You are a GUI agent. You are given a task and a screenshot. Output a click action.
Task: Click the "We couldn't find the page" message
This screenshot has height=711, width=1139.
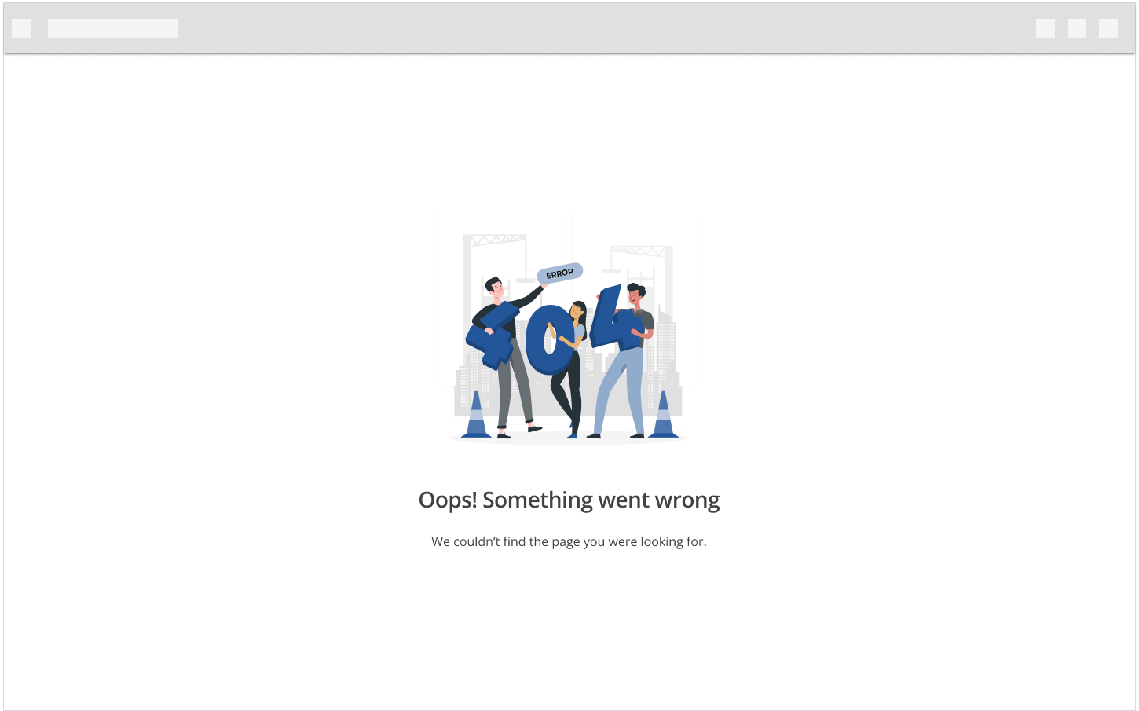569,541
